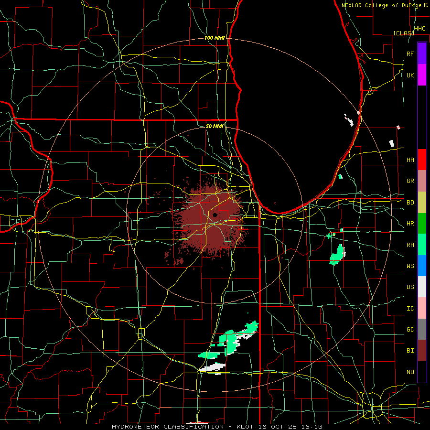This screenshot has width=430, height=430.
Task: Click the magenta UK color swatch
Action: pyautogui.click(x=422, y=75)
